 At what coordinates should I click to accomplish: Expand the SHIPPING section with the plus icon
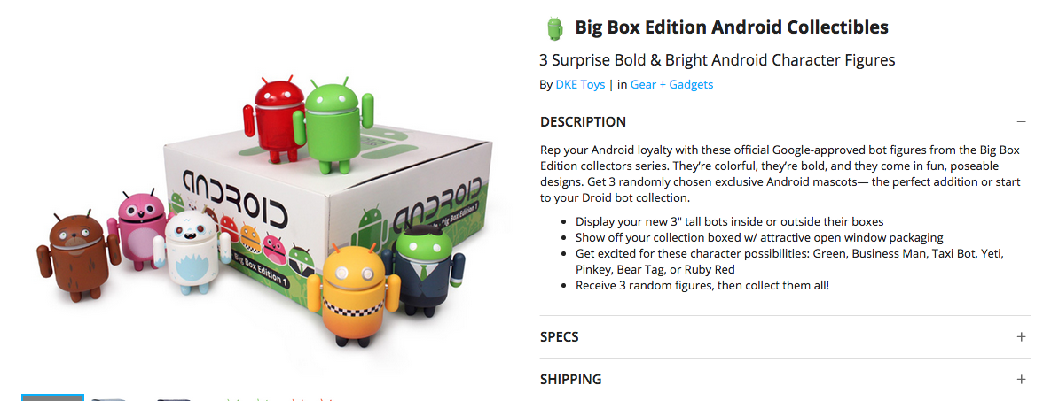pyautogui.click(x=1021, y=379)
